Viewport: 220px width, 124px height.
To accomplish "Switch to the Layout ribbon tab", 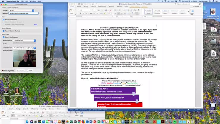I will tap(93, 7).
